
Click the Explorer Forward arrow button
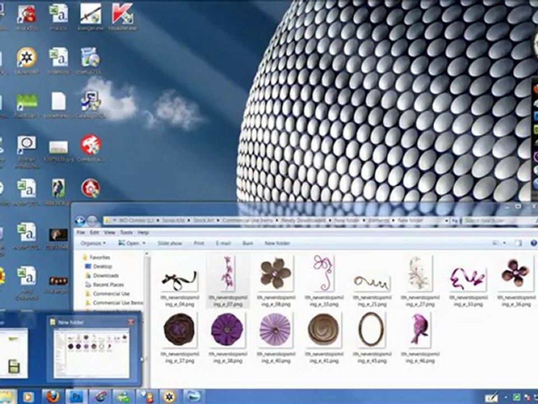92,221
